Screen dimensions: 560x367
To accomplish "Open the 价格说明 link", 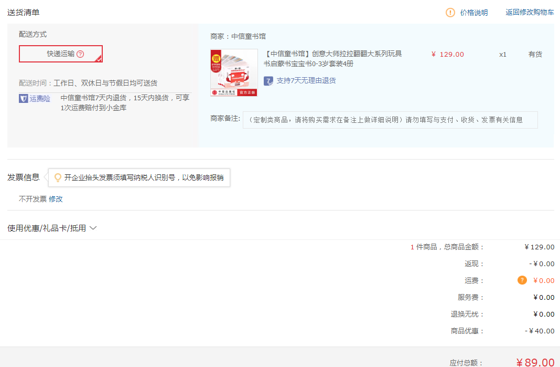I will coord(474,13).
